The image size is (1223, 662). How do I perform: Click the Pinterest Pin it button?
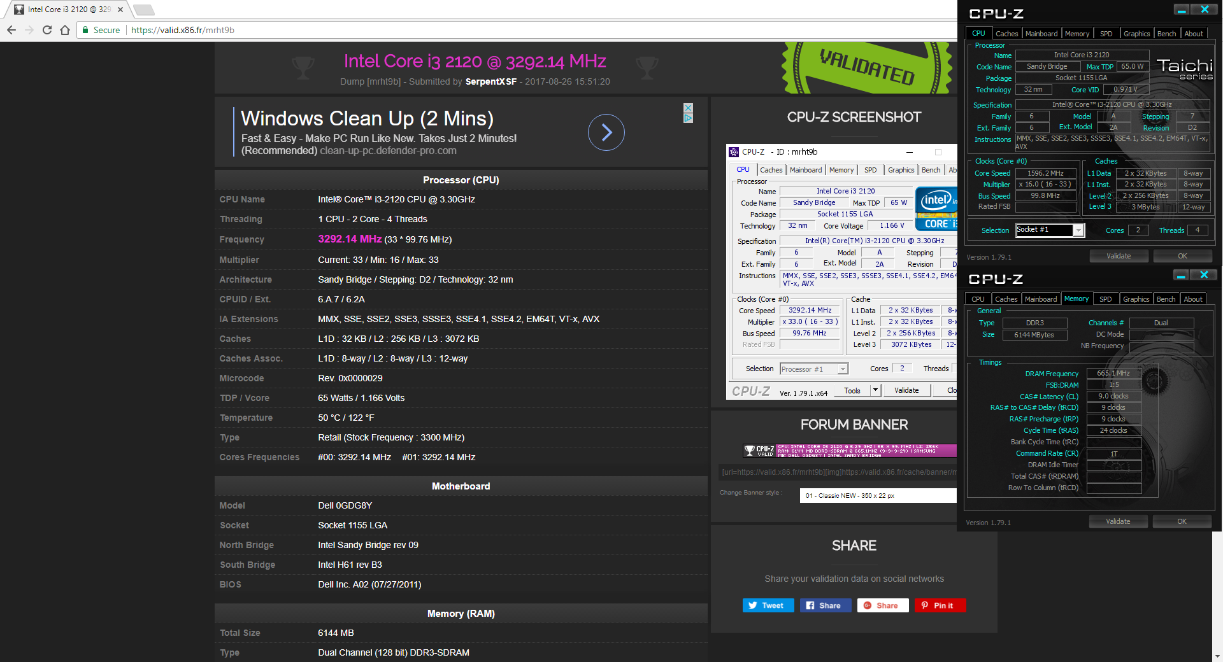[940, 605]
